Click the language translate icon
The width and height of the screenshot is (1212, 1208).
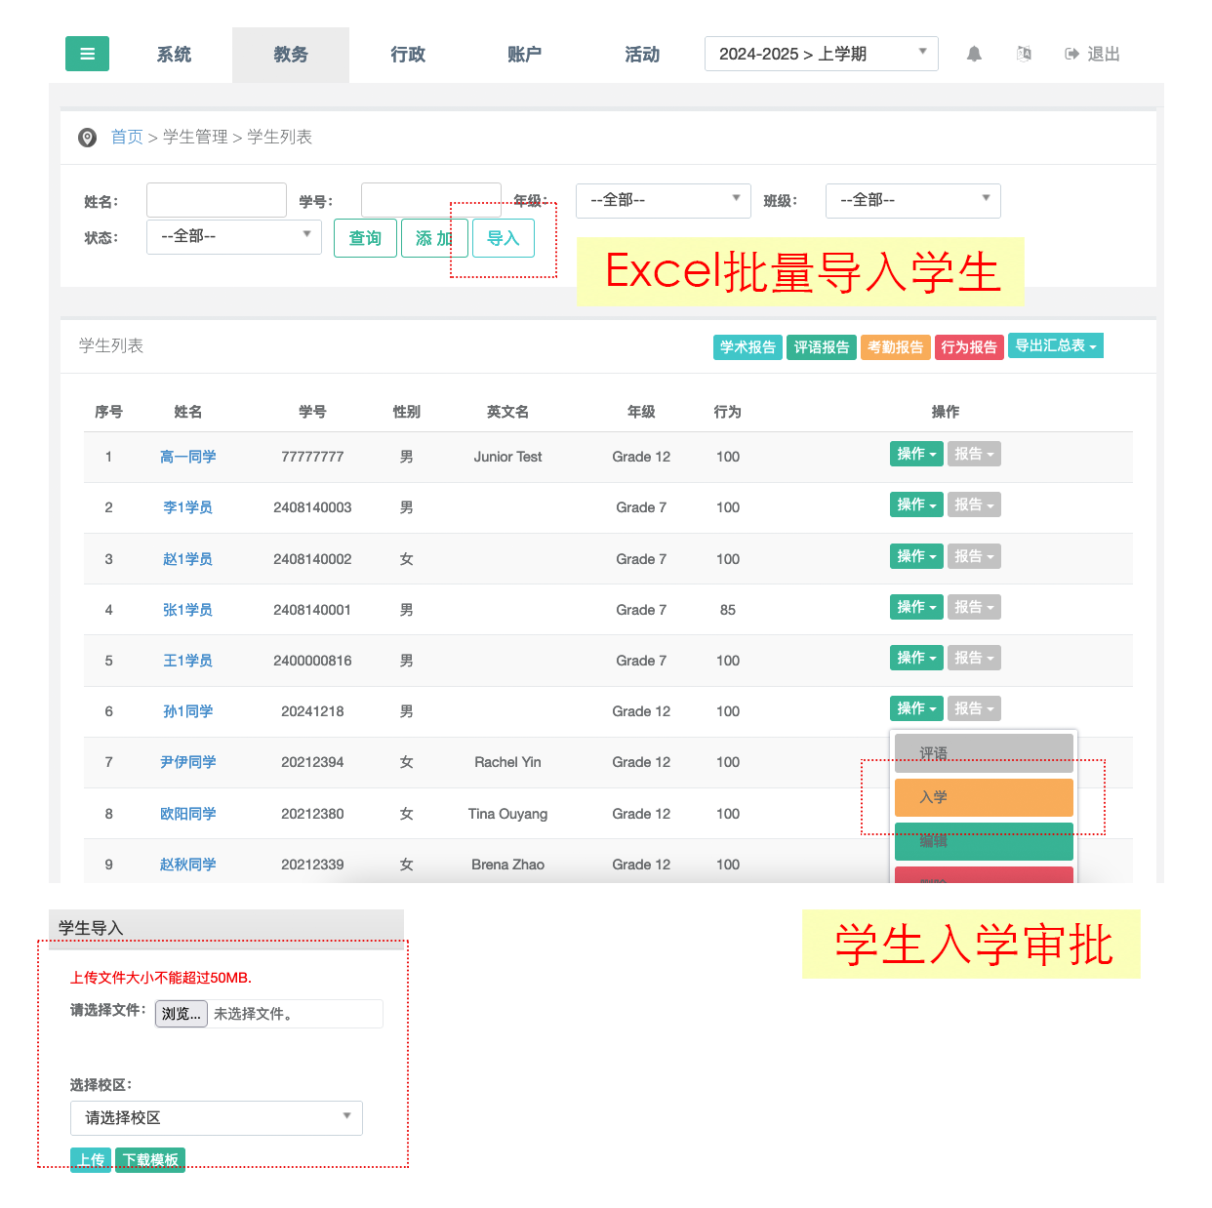[1024, 54]
